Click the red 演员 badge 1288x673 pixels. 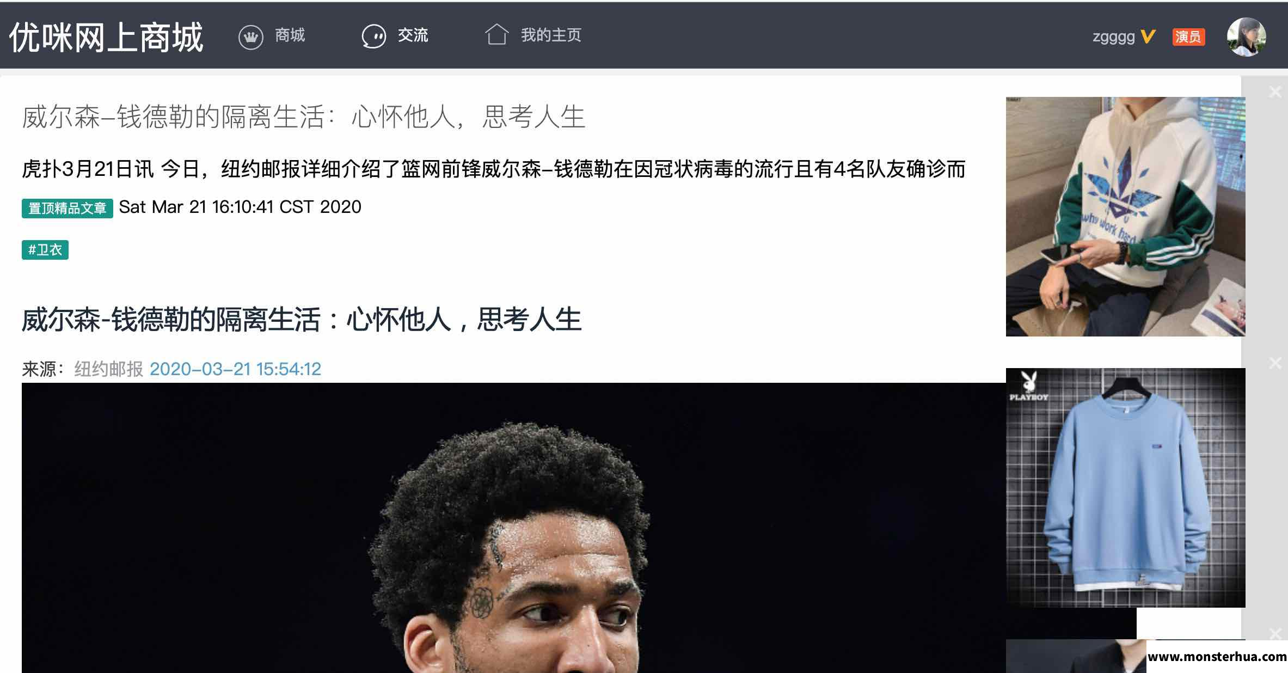[x=1188, y=36]
